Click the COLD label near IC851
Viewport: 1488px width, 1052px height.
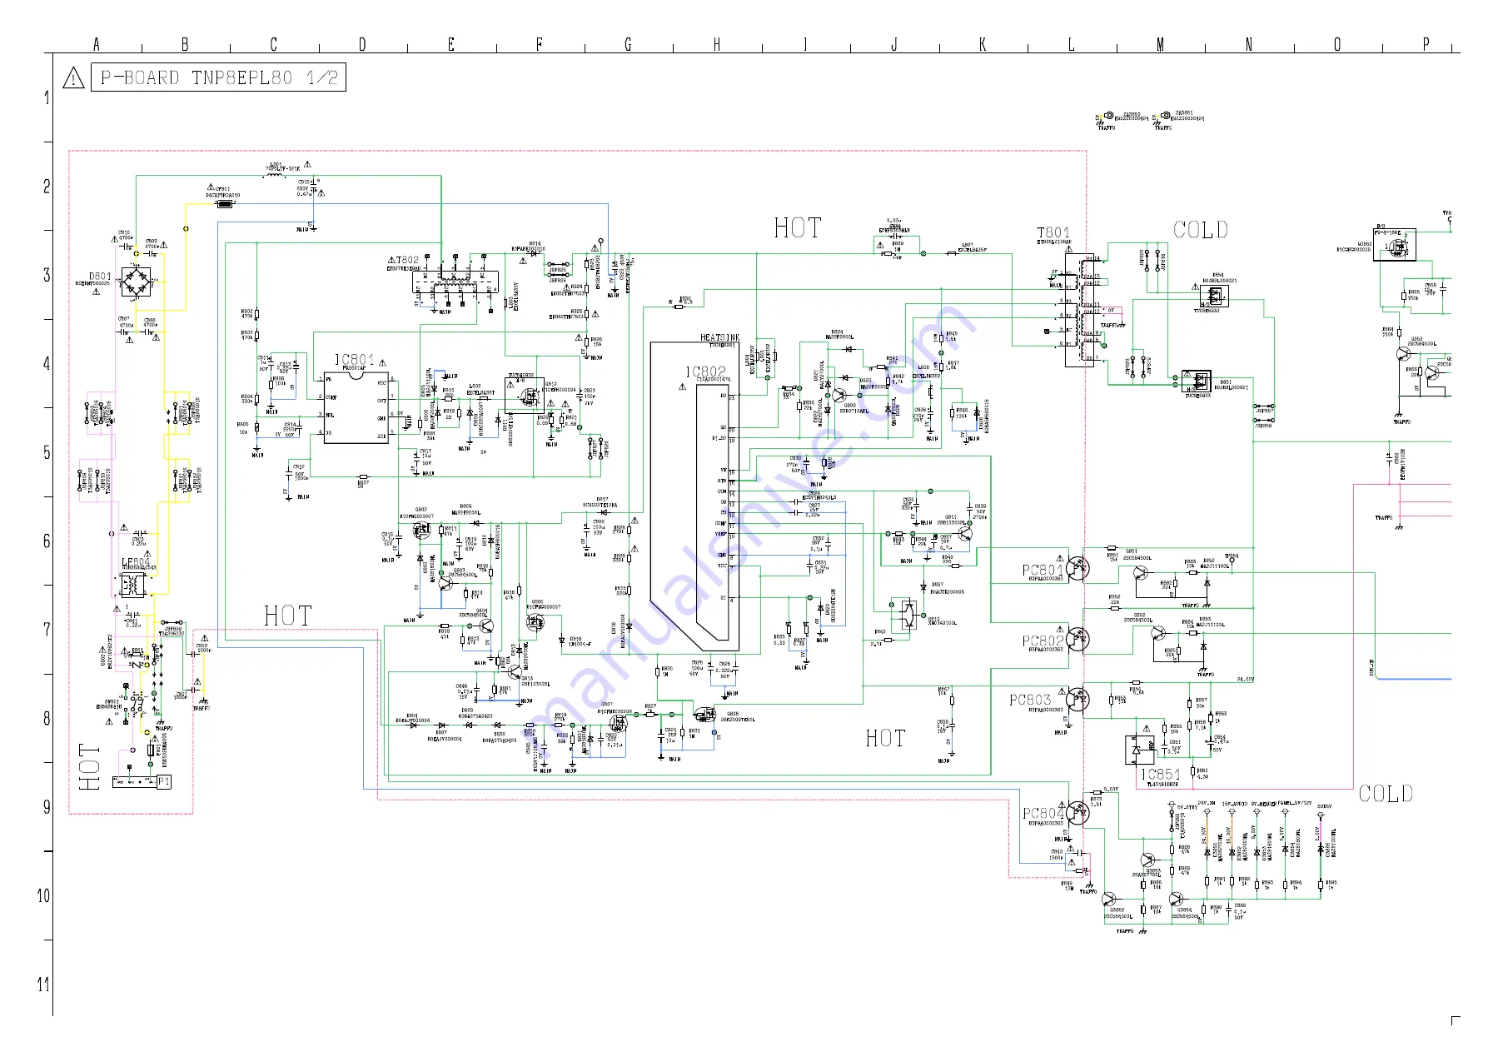click(1386, 793)
